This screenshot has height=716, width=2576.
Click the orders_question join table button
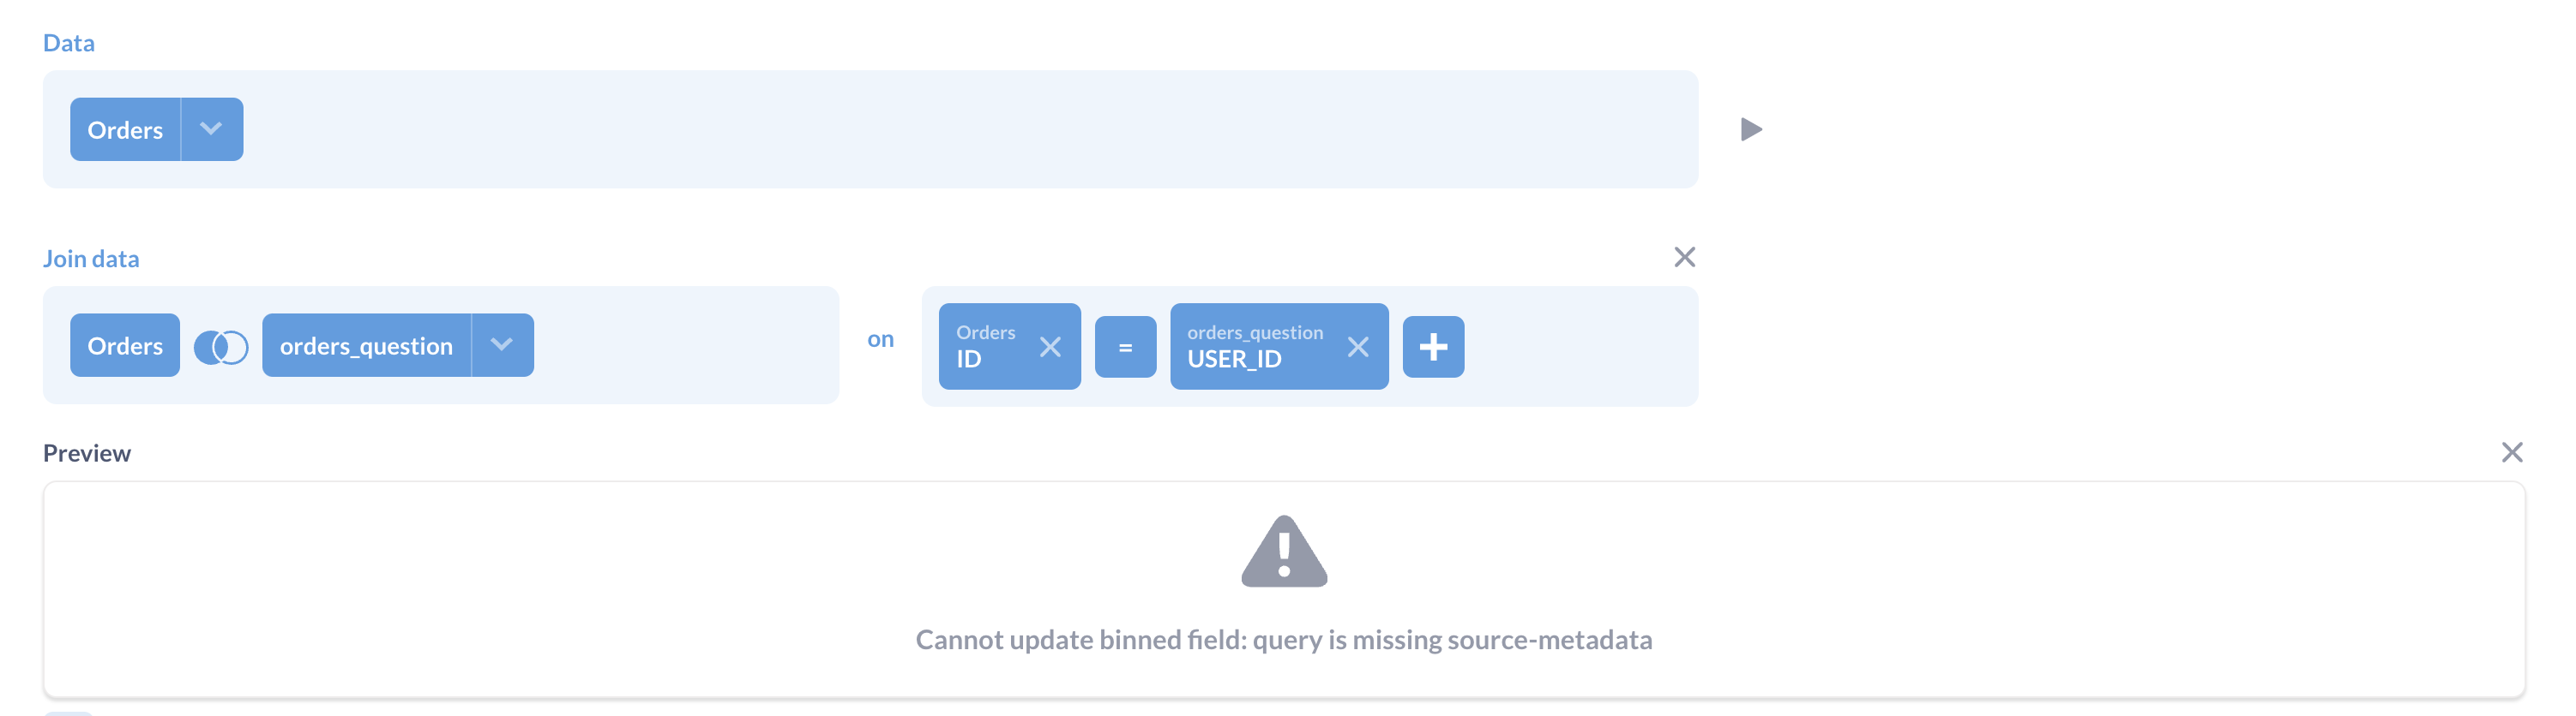(x=366, y=345)
